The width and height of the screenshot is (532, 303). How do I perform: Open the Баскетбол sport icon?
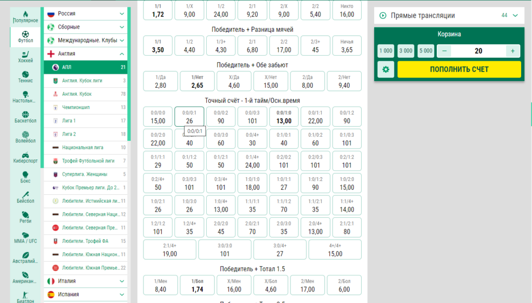point(25,117)
